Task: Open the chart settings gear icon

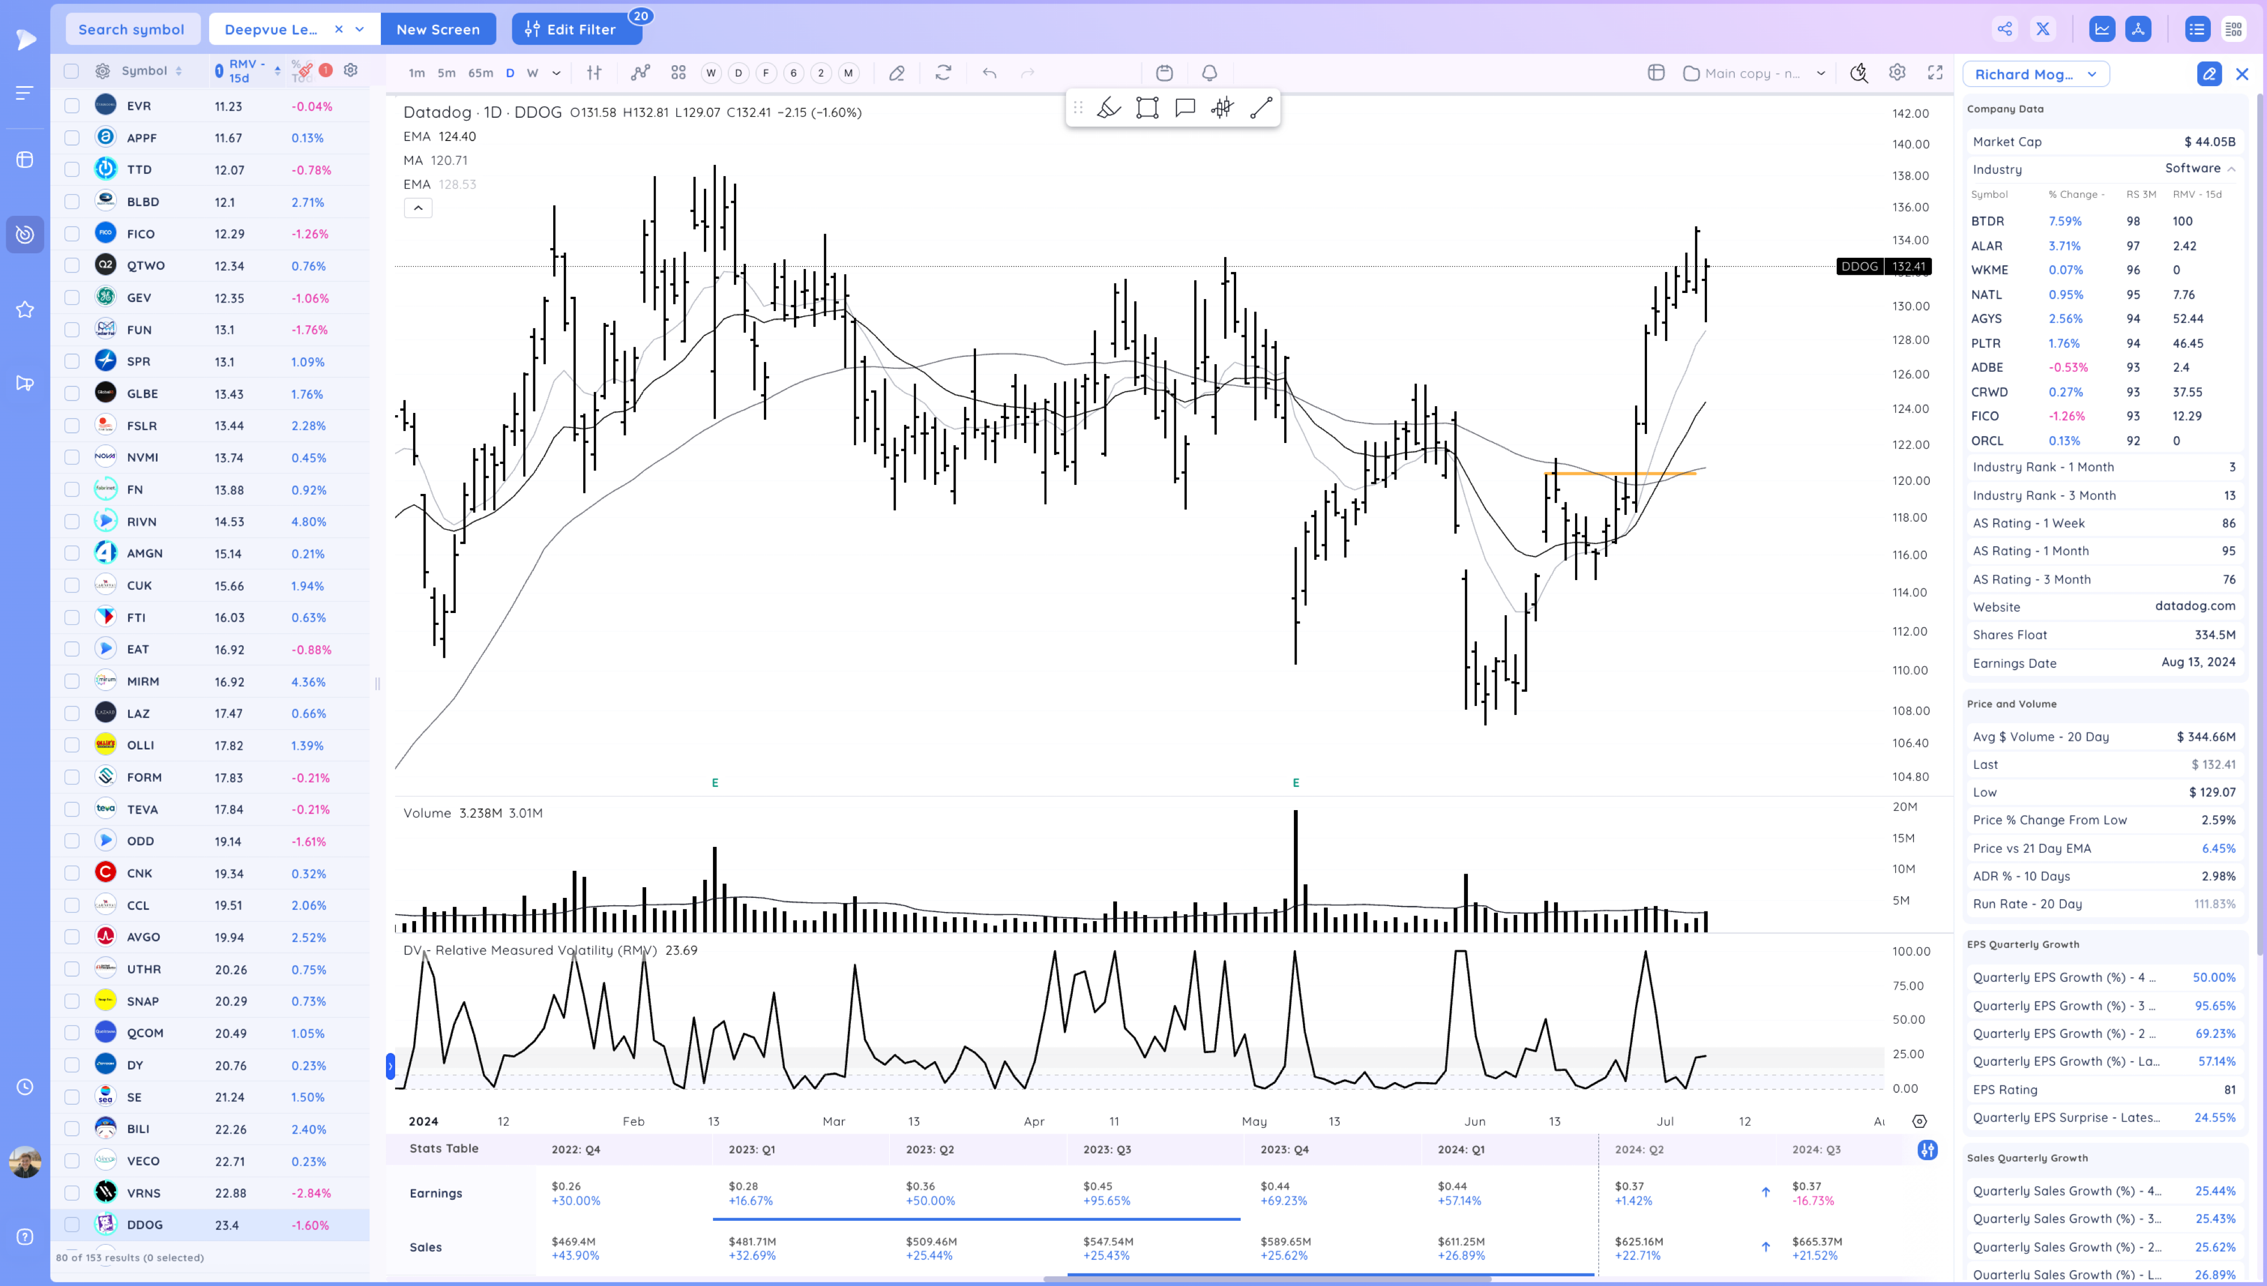Action: 1897,73
